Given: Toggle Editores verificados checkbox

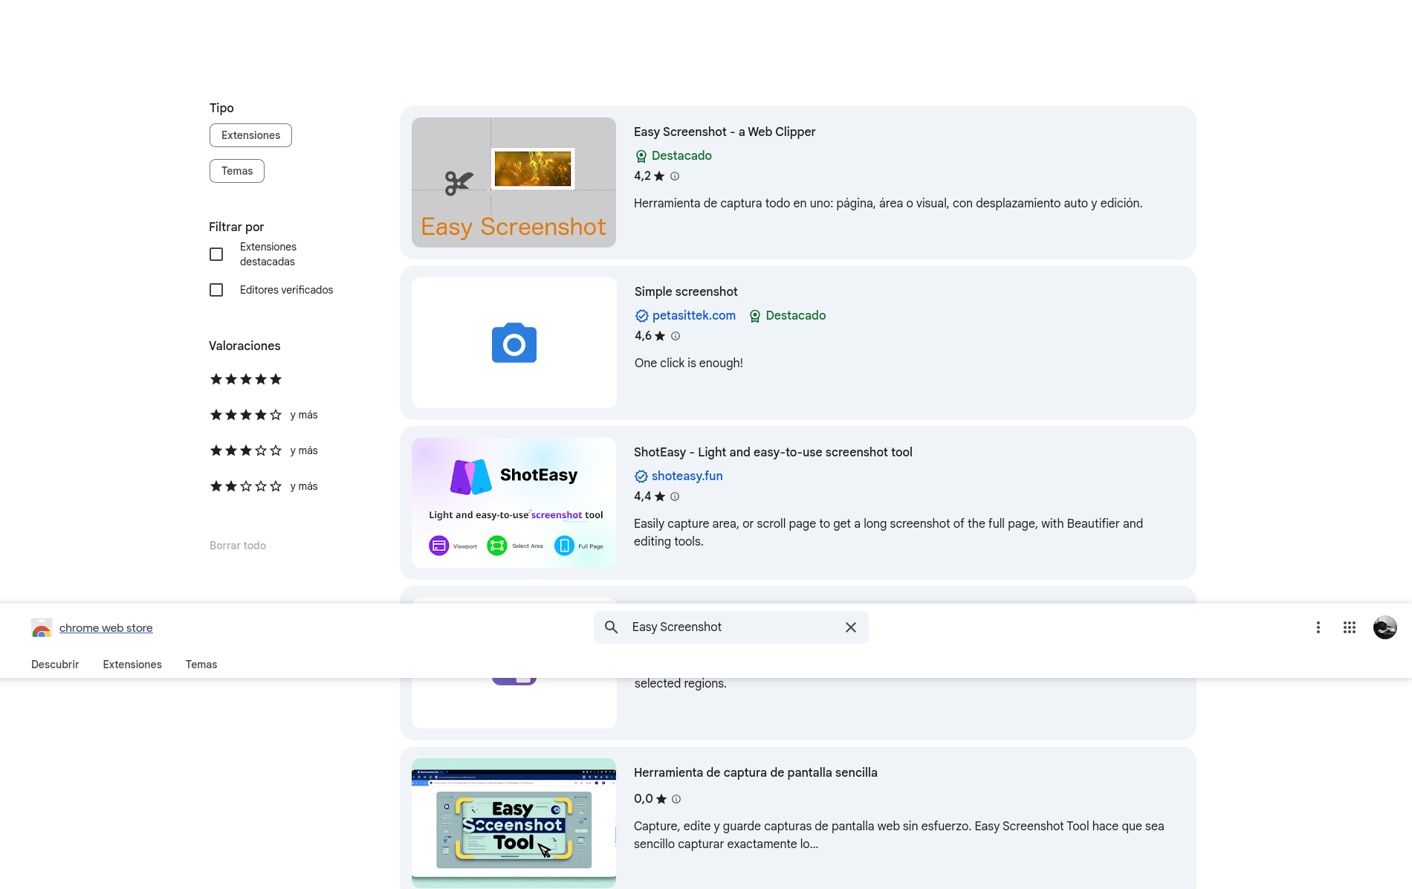Looking at the screenshot, I should [216, 290].
